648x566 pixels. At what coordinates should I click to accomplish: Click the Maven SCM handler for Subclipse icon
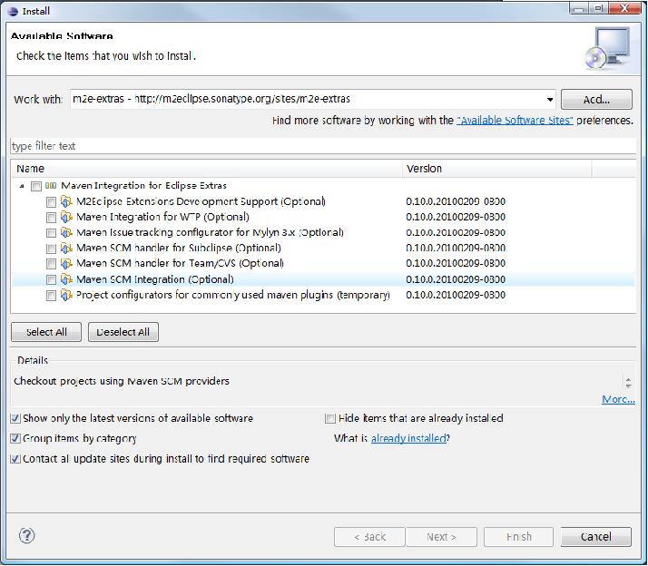point(65,248)
